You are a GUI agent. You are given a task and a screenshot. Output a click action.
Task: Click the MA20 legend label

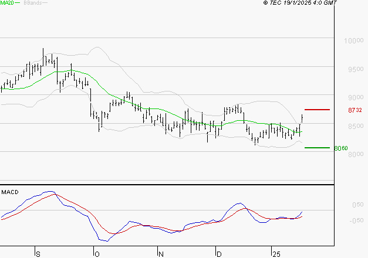pyautogui.click(x=7, y=3)
